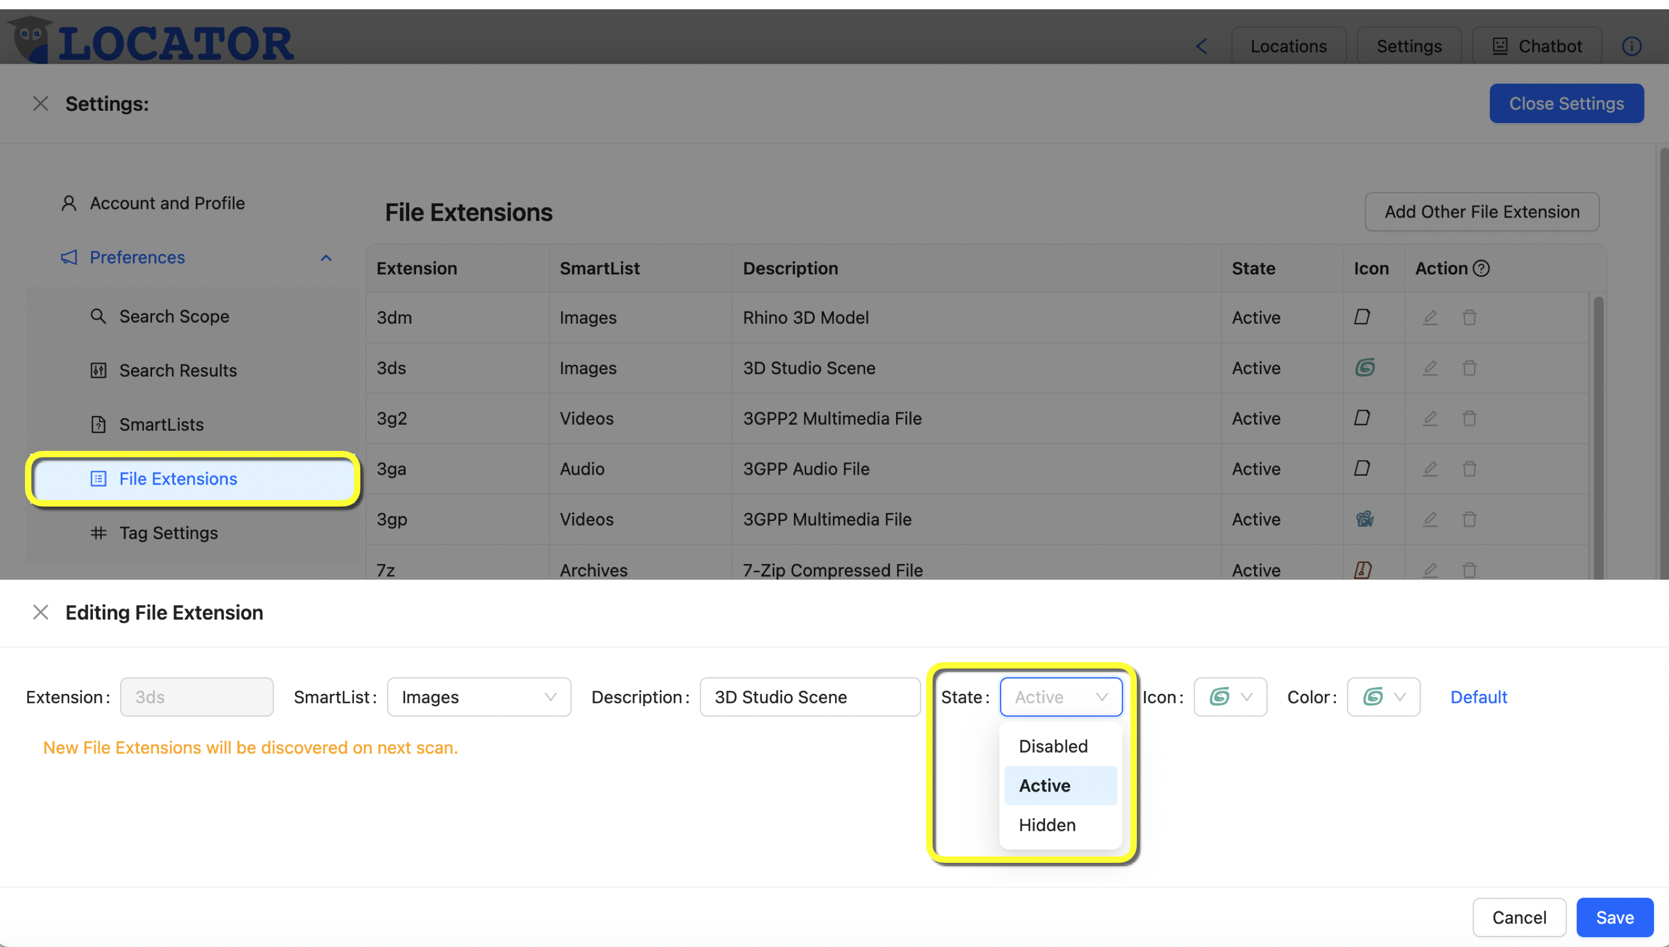Click delete trash icon for 3ds row
The image size is (1669, 947).
point(1469,368)
